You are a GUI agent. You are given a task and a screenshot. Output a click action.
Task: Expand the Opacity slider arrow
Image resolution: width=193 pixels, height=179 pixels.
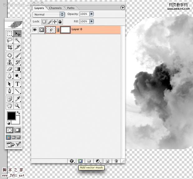pos(92,14)
